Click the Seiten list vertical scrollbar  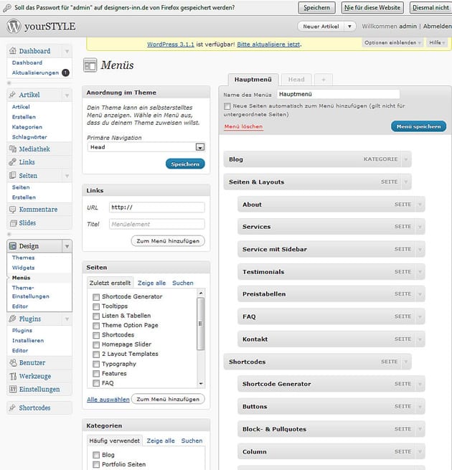point(201,338)
